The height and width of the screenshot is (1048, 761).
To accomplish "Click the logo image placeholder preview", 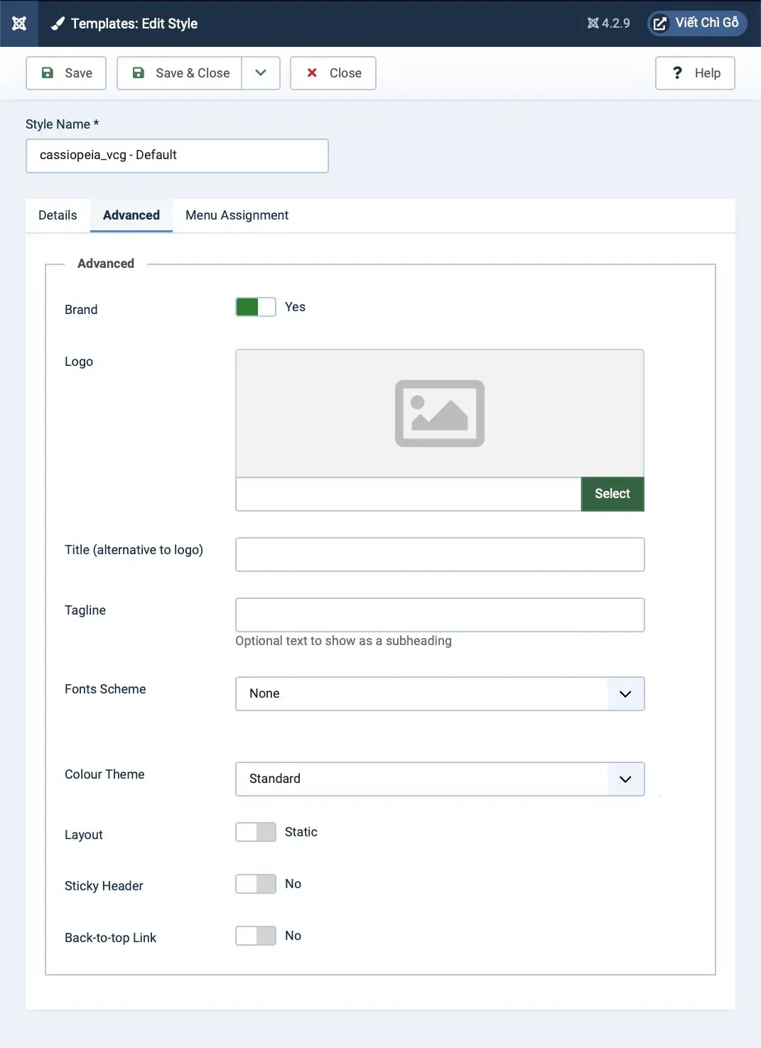I will (x=439, y=414).
